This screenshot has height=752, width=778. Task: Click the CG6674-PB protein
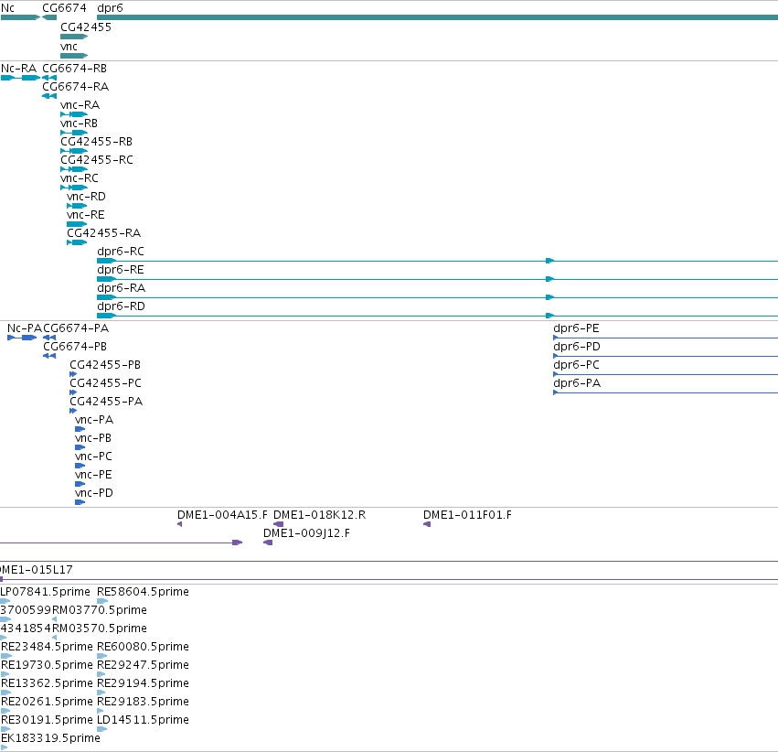pos(49,356)
